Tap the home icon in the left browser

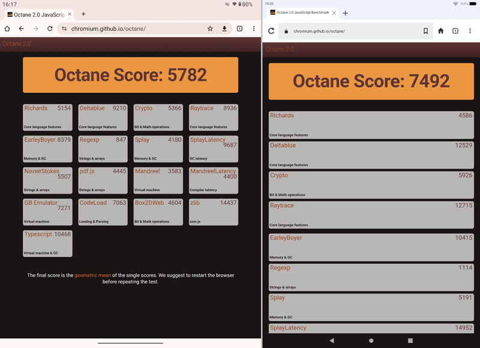pyautogui.click(x=7, y=28)
